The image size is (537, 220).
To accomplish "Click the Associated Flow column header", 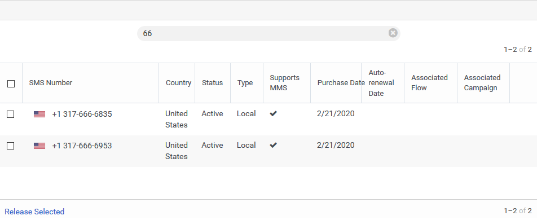I will 429,82.
